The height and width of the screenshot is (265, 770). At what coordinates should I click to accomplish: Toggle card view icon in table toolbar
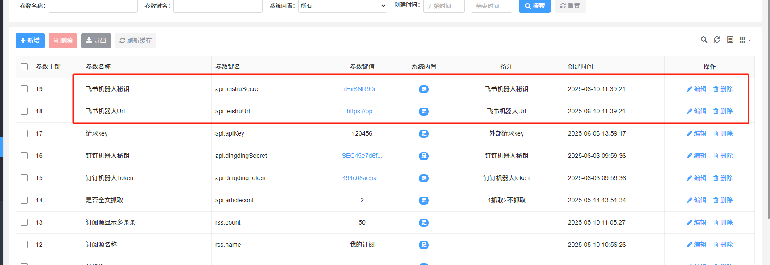(730, 40)
